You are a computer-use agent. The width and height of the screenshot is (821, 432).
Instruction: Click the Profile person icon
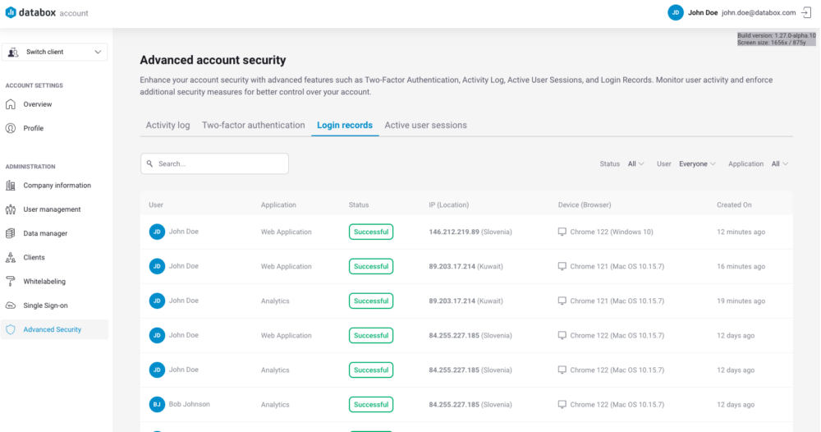[11, 128]
